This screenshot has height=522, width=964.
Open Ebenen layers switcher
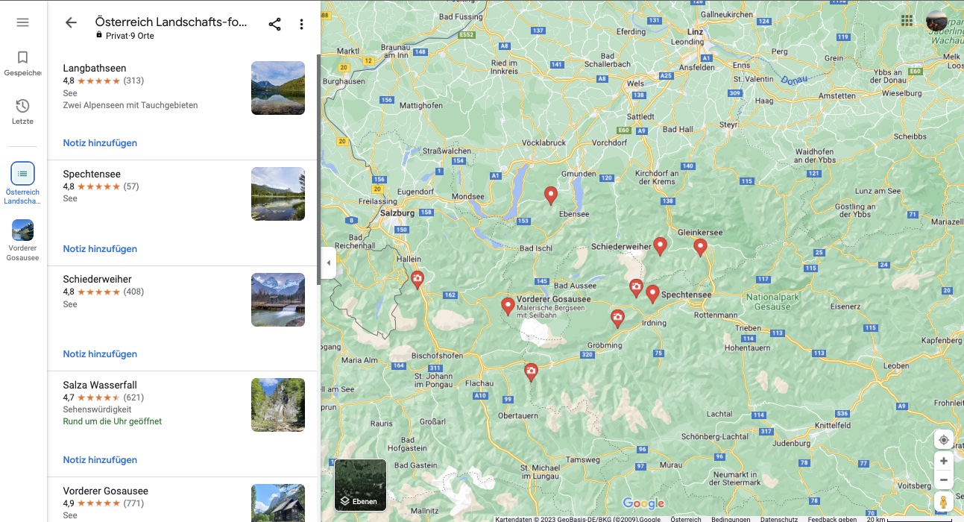coord(361,485)
